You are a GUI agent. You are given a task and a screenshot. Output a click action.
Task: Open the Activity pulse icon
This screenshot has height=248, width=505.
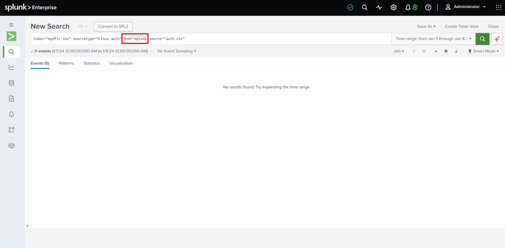tap(379, 7)
